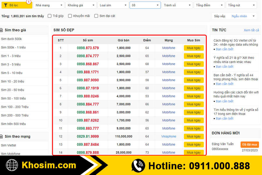262x175 pixels.
Task: Open the Tránh số dropdown
Action: (177, 5)
